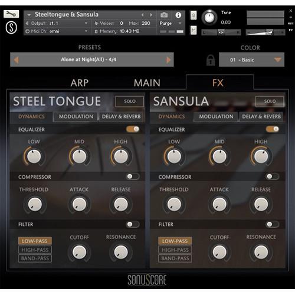Click Steel Tongue filter Resonance knob
Image resolution: width=295 pixels, height=295 pixels.
pos(121,252)
